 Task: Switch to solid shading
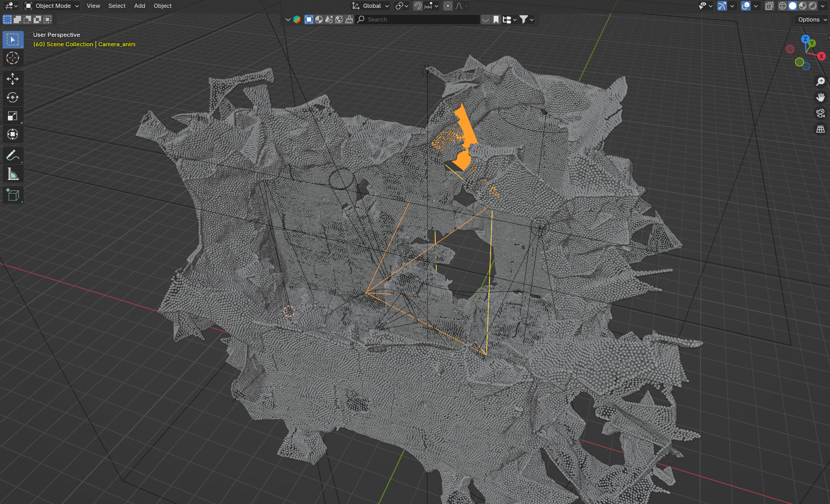[x=793, y=6]
